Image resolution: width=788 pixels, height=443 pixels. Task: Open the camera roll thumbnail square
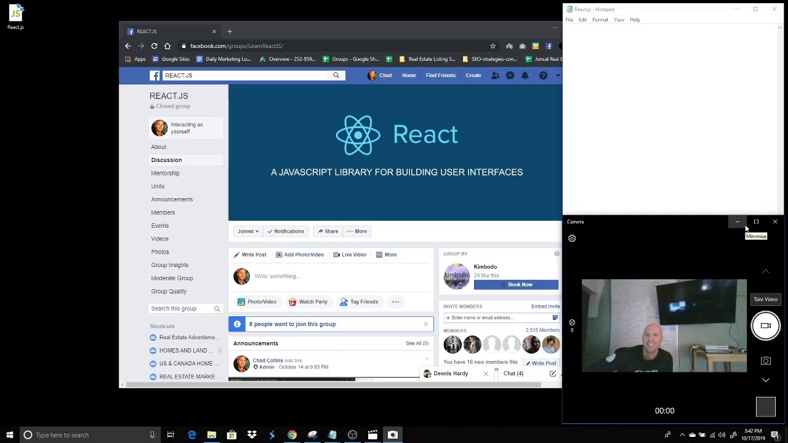[765, 407]
